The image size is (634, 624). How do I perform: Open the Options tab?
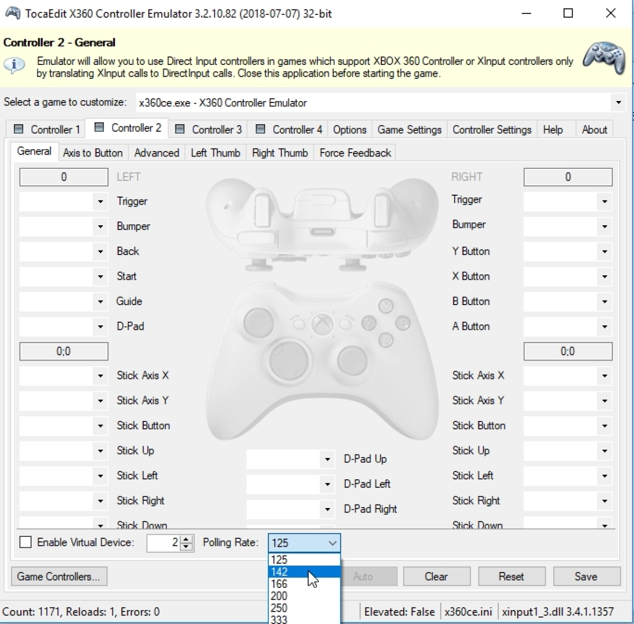click(350, 129)
